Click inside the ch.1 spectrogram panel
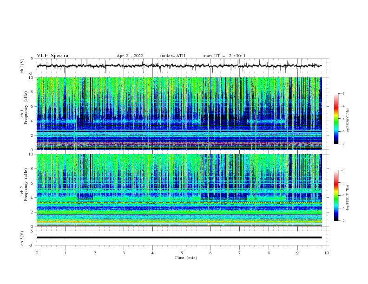 [179, 113]
